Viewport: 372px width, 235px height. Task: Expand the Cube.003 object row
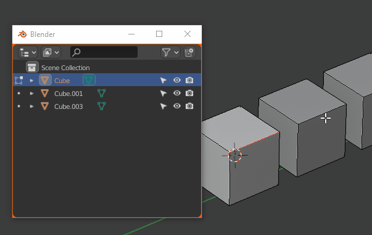[31, 106]
